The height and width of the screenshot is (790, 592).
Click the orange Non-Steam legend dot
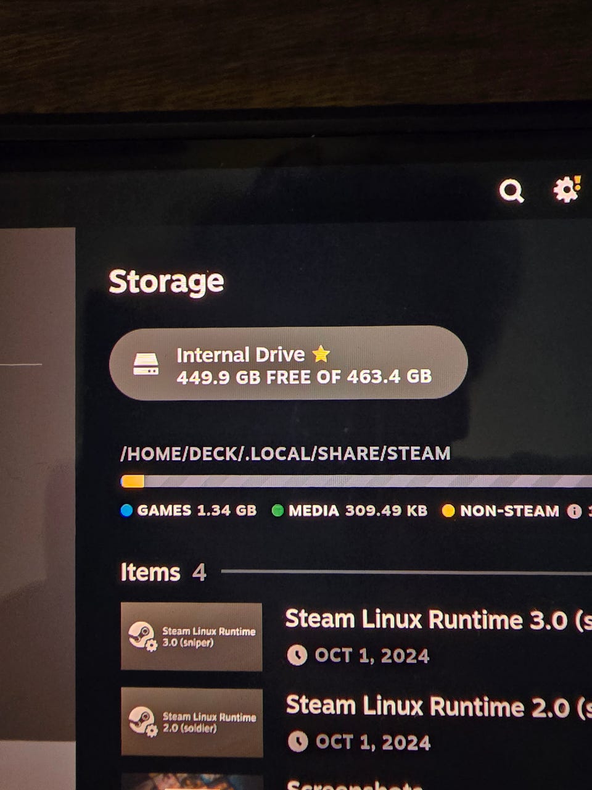pyautogui.click(x=448, y=511)
